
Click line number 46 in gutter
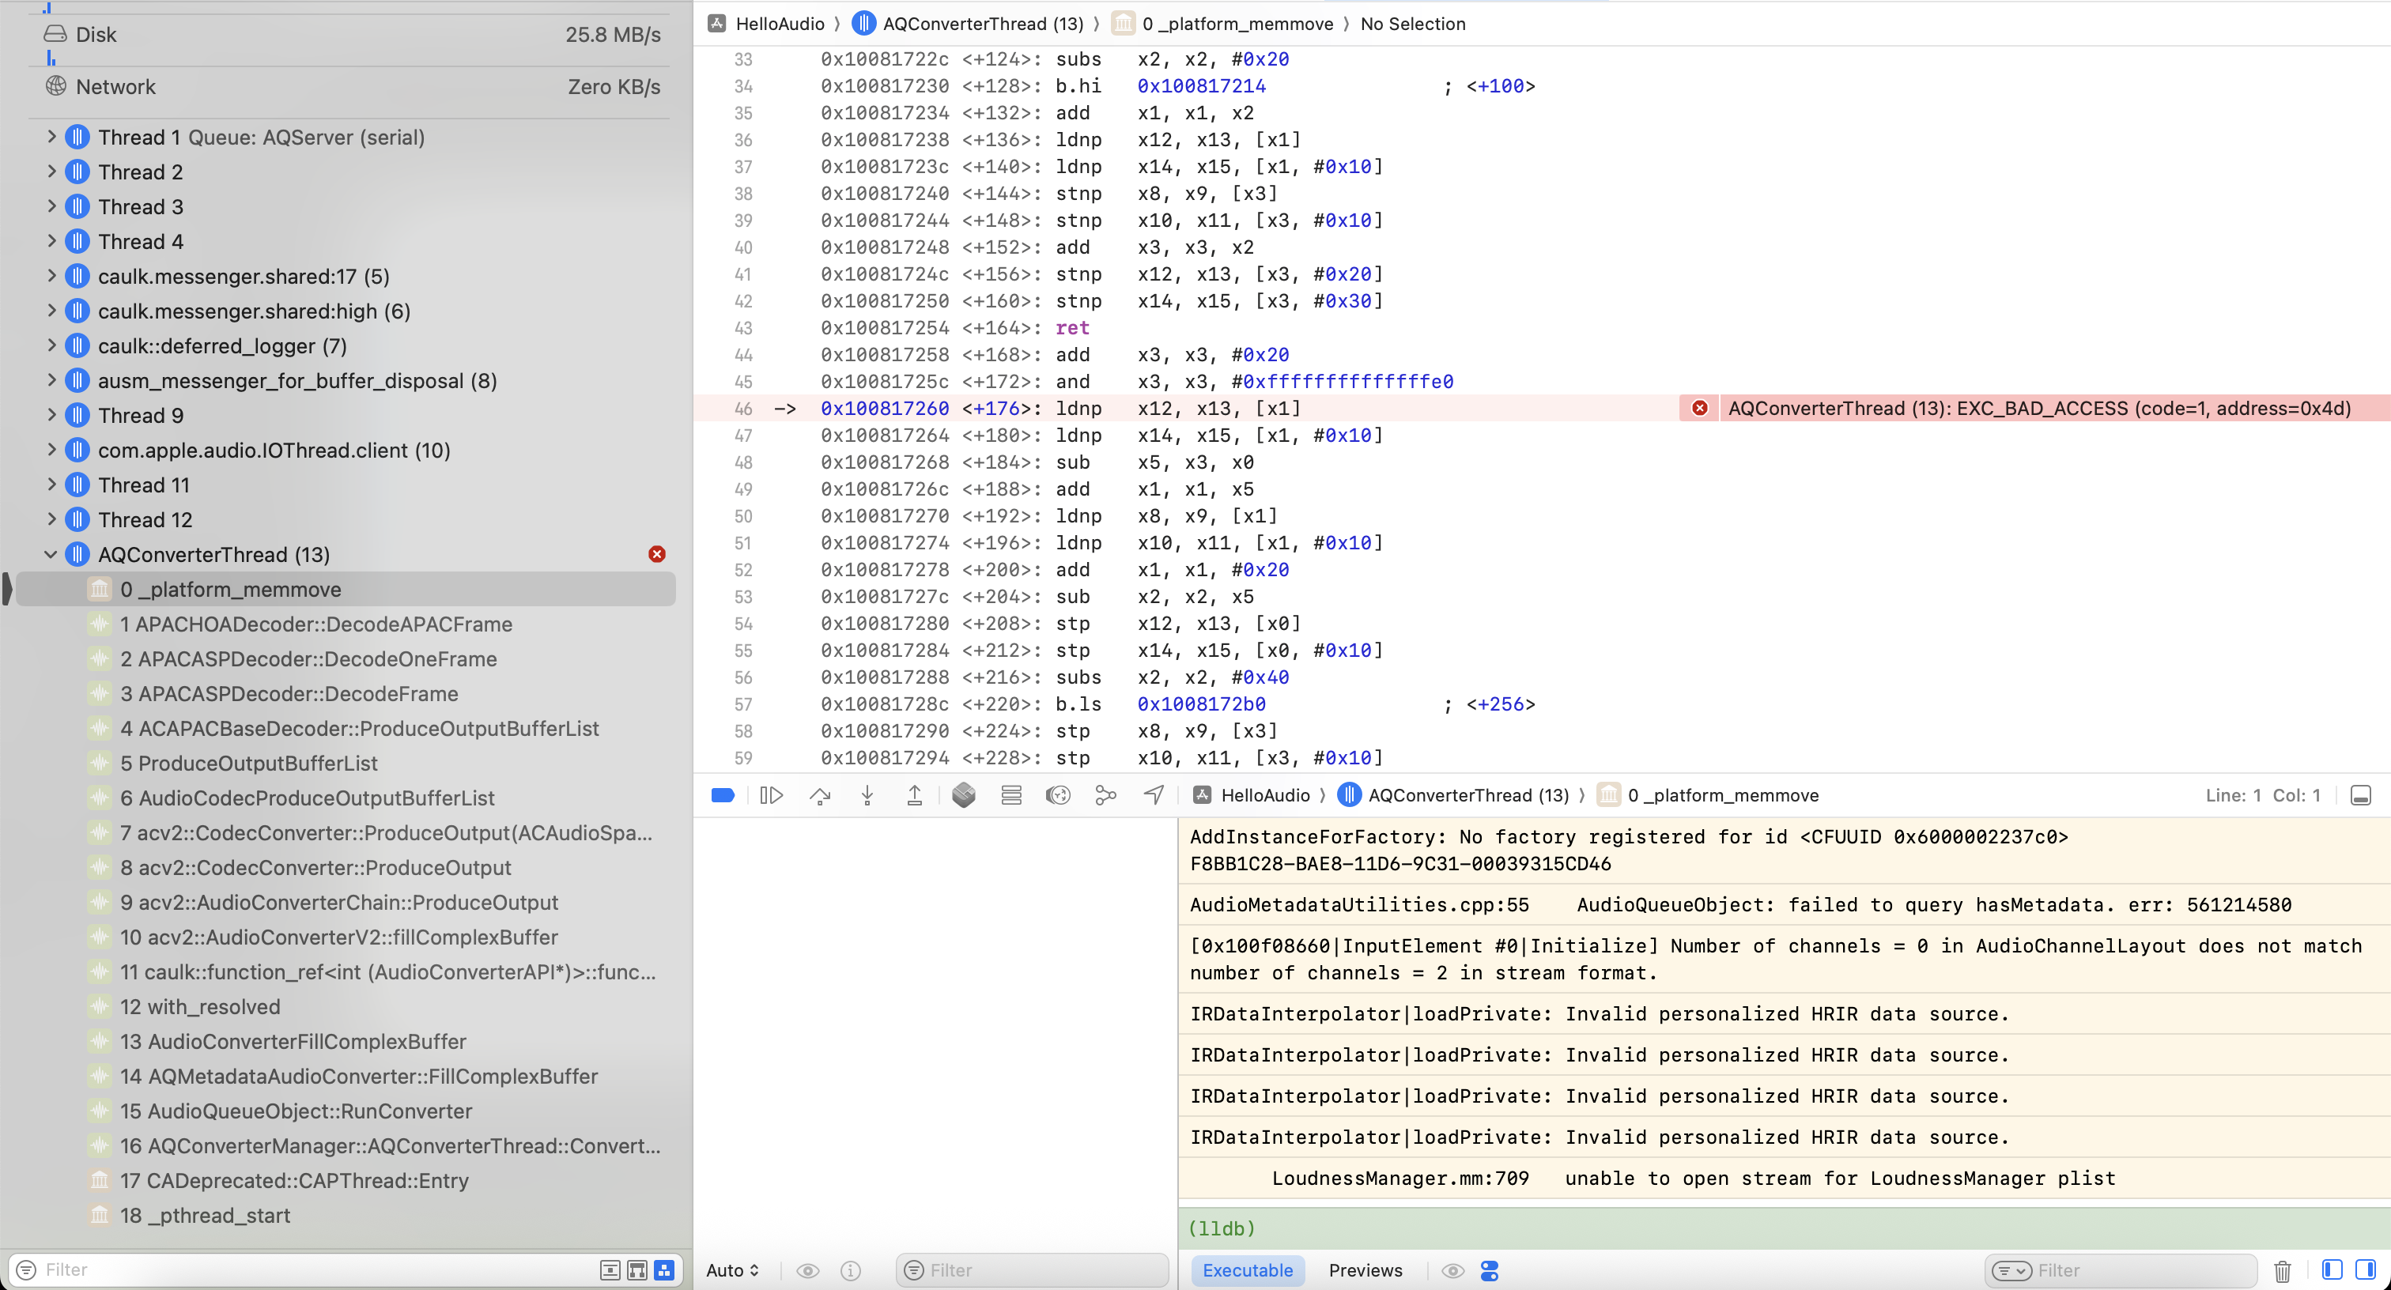(743, 409)
